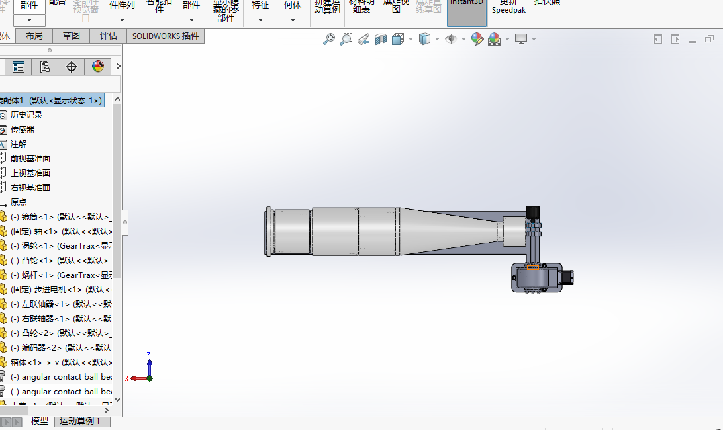This screenshot has width=723, height=430.
Task: Click the 传感器 sensors item
Action: click(23, 130)
